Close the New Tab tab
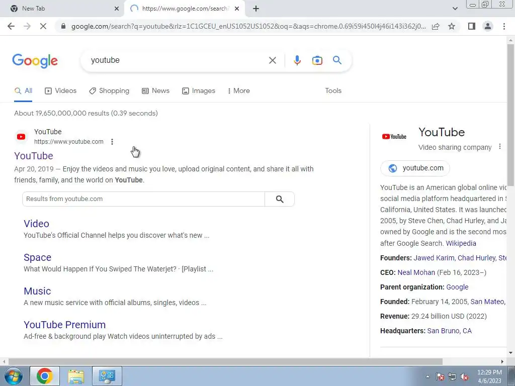The width and height of the screenshot is (515, 386). pos(117,9)
